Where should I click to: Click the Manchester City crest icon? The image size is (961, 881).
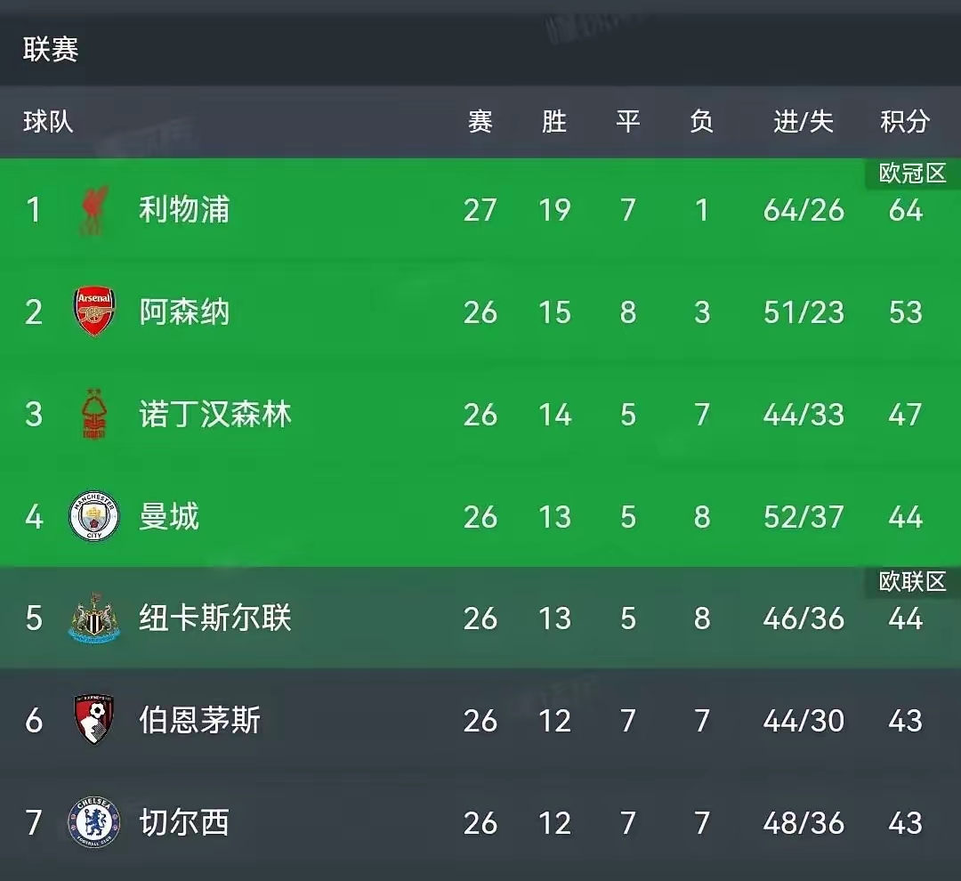coord(93,516)
